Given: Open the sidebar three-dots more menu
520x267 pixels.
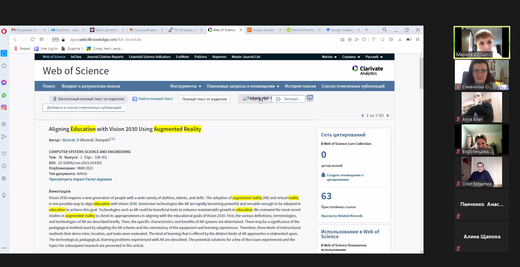Looking at the screenshot, I should (x=4, y=248).
